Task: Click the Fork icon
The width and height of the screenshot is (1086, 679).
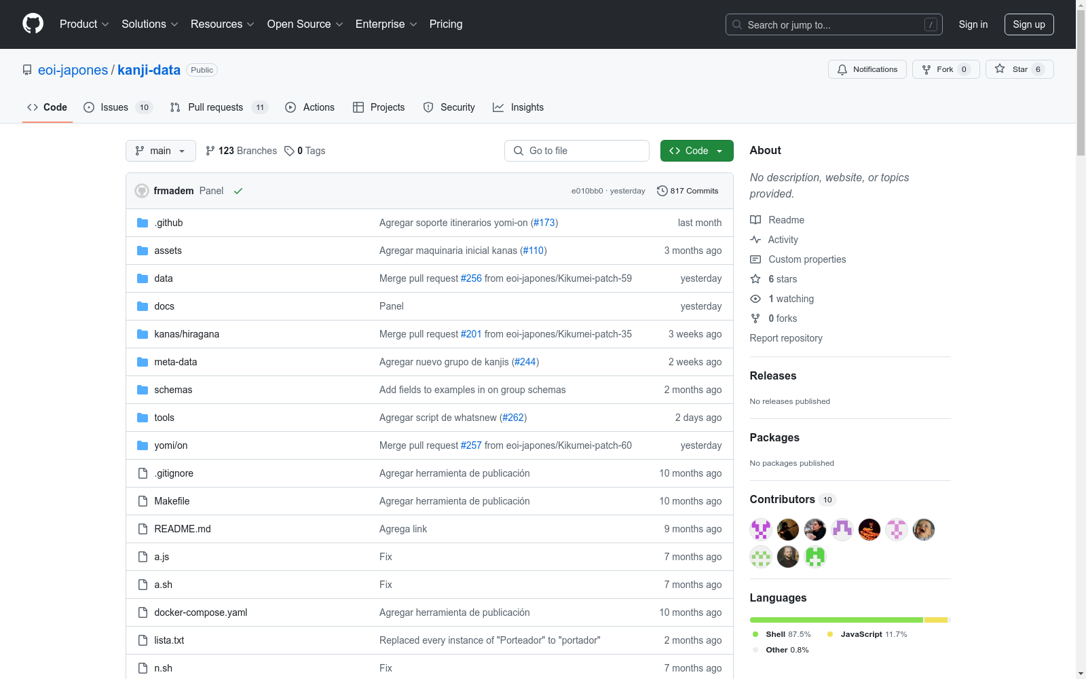Action: [x=926, y=69]
